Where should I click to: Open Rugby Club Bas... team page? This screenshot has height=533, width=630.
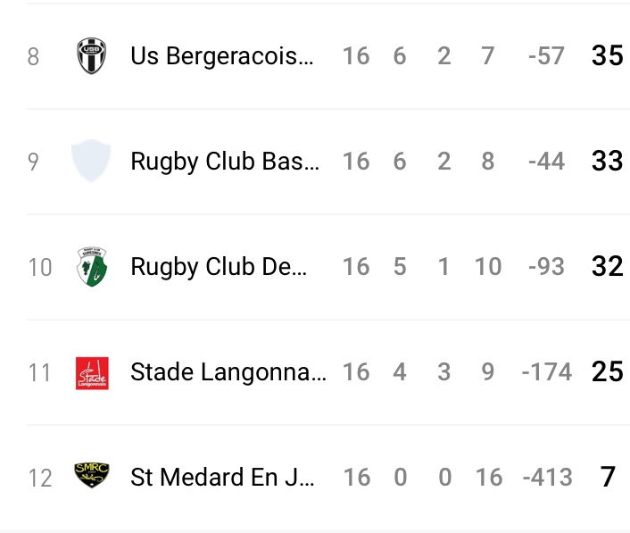224,162
